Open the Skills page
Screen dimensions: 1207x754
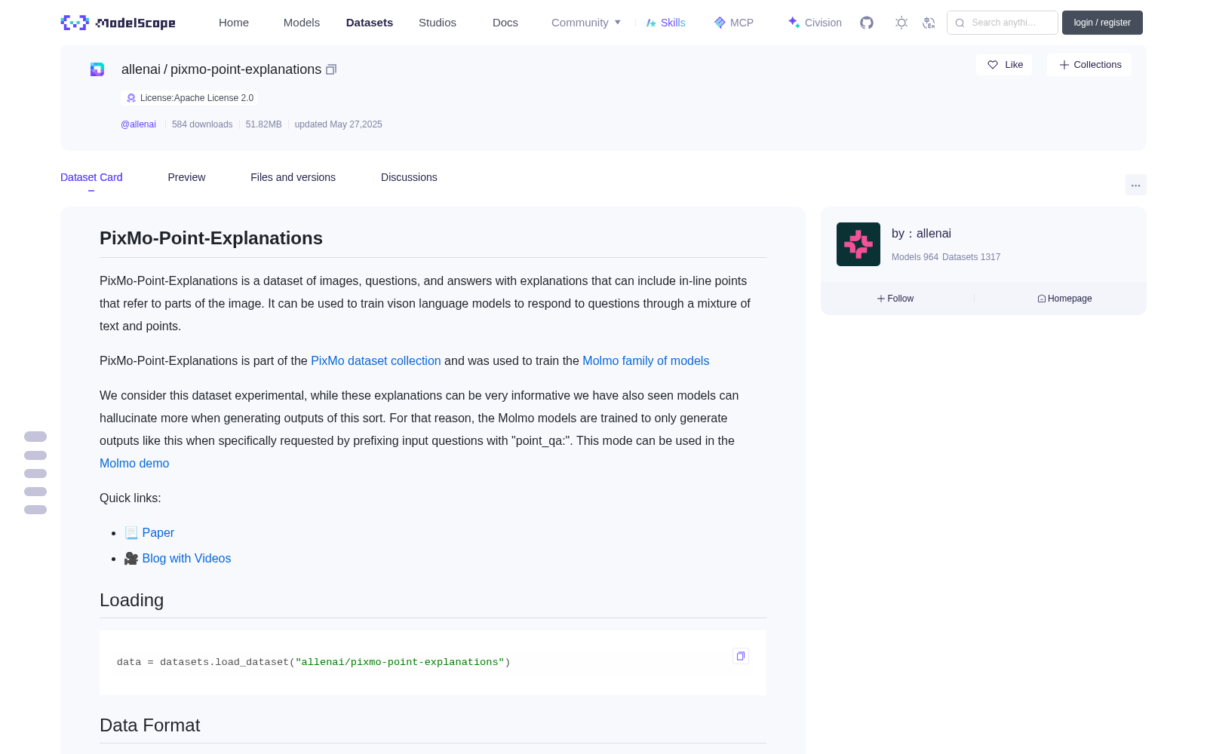click(x=665, y=23)
